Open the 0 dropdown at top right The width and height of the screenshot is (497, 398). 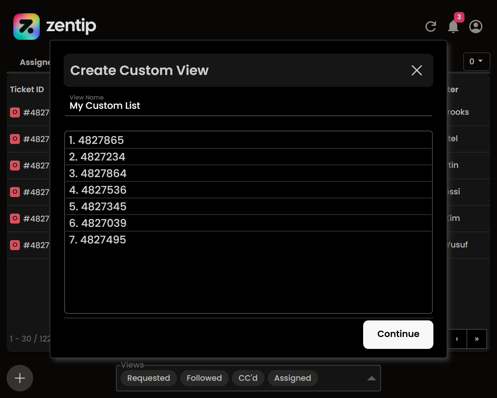click(x=476, y=61)
